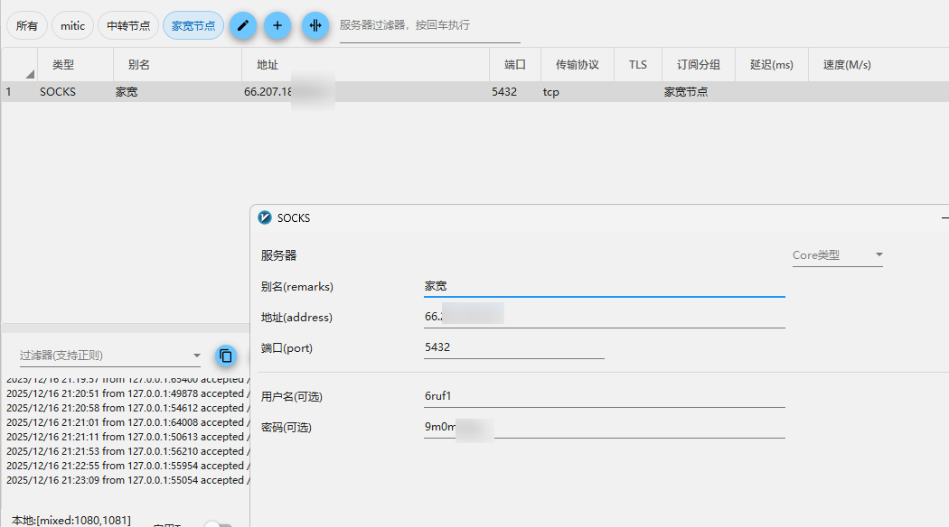
Task: Select the 家宽节点 group tab
Action: [x=193, y=26]
